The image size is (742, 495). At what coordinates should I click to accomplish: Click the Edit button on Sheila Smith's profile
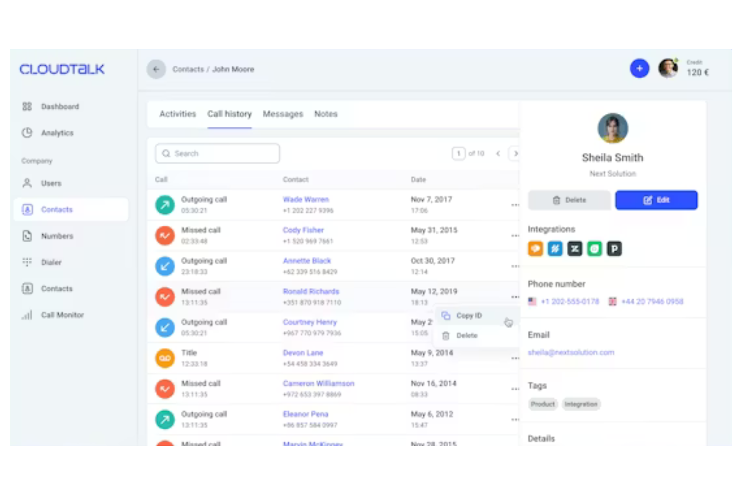click(x=656, y=200)
